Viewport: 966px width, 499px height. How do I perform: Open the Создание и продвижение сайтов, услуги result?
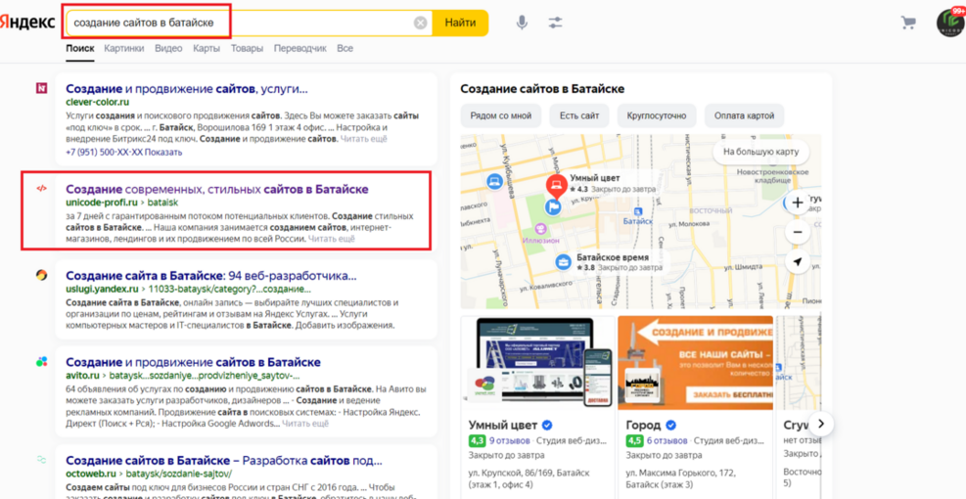tap(187, 89)
